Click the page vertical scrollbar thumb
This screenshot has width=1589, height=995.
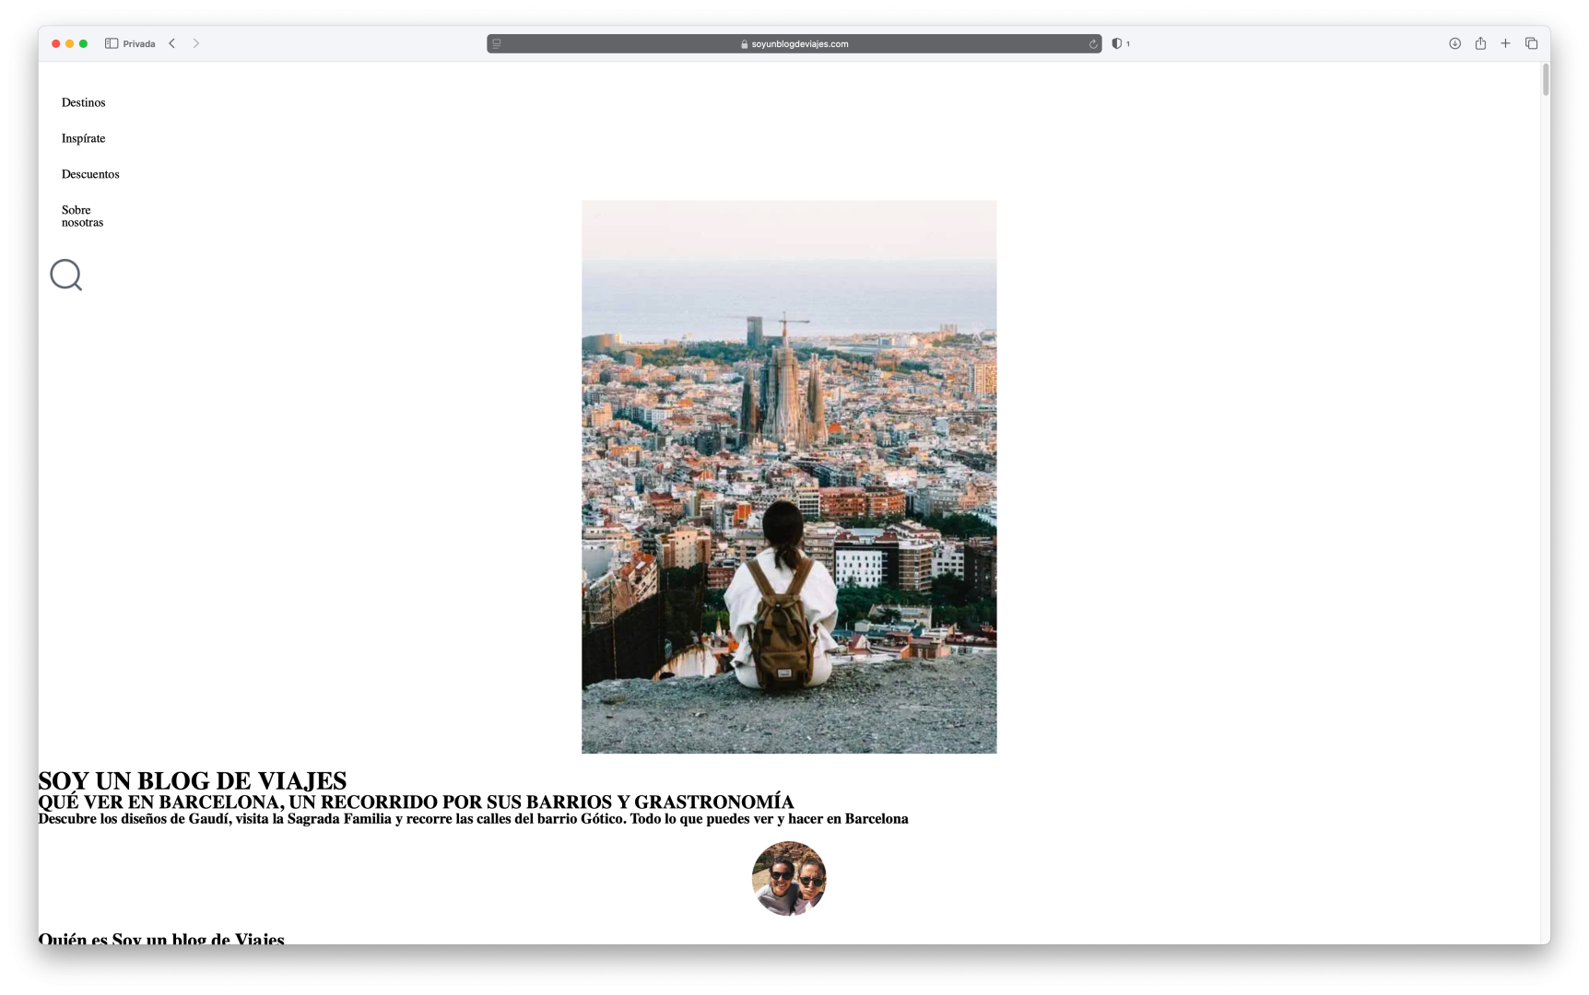1546,79
